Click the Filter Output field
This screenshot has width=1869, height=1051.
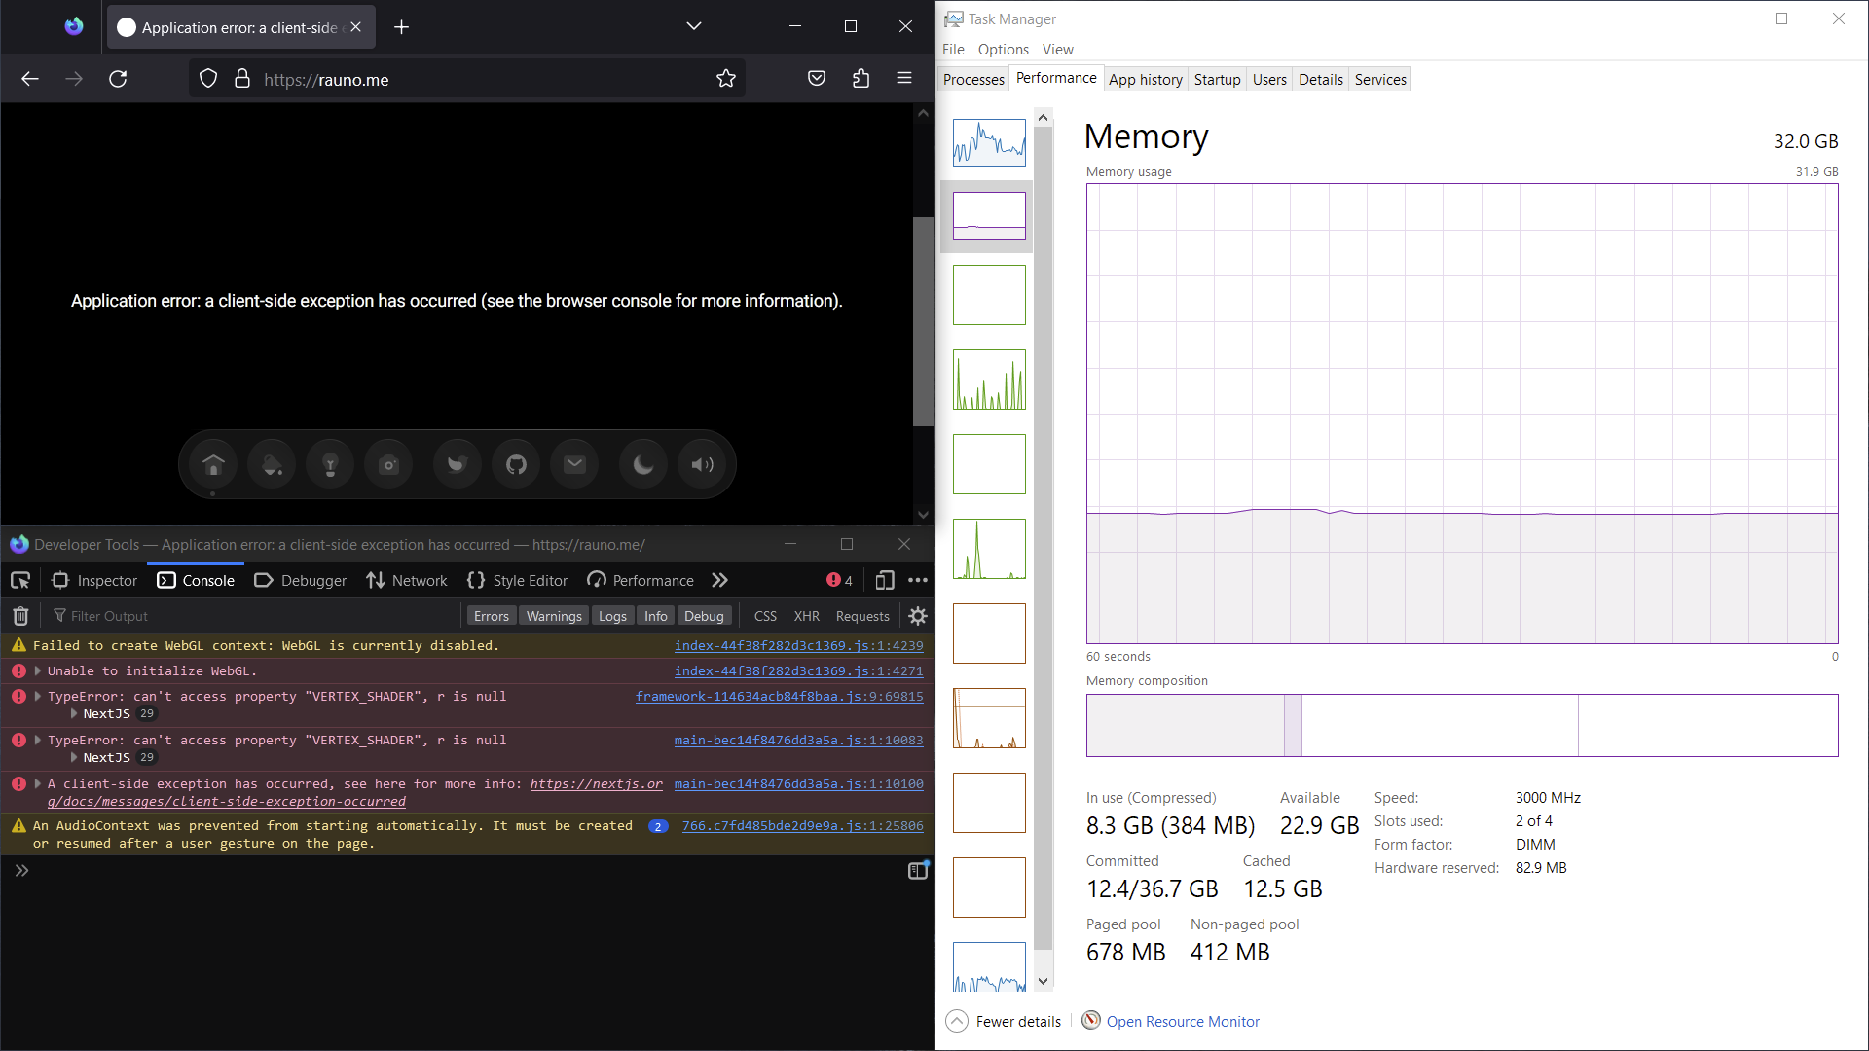110,615
